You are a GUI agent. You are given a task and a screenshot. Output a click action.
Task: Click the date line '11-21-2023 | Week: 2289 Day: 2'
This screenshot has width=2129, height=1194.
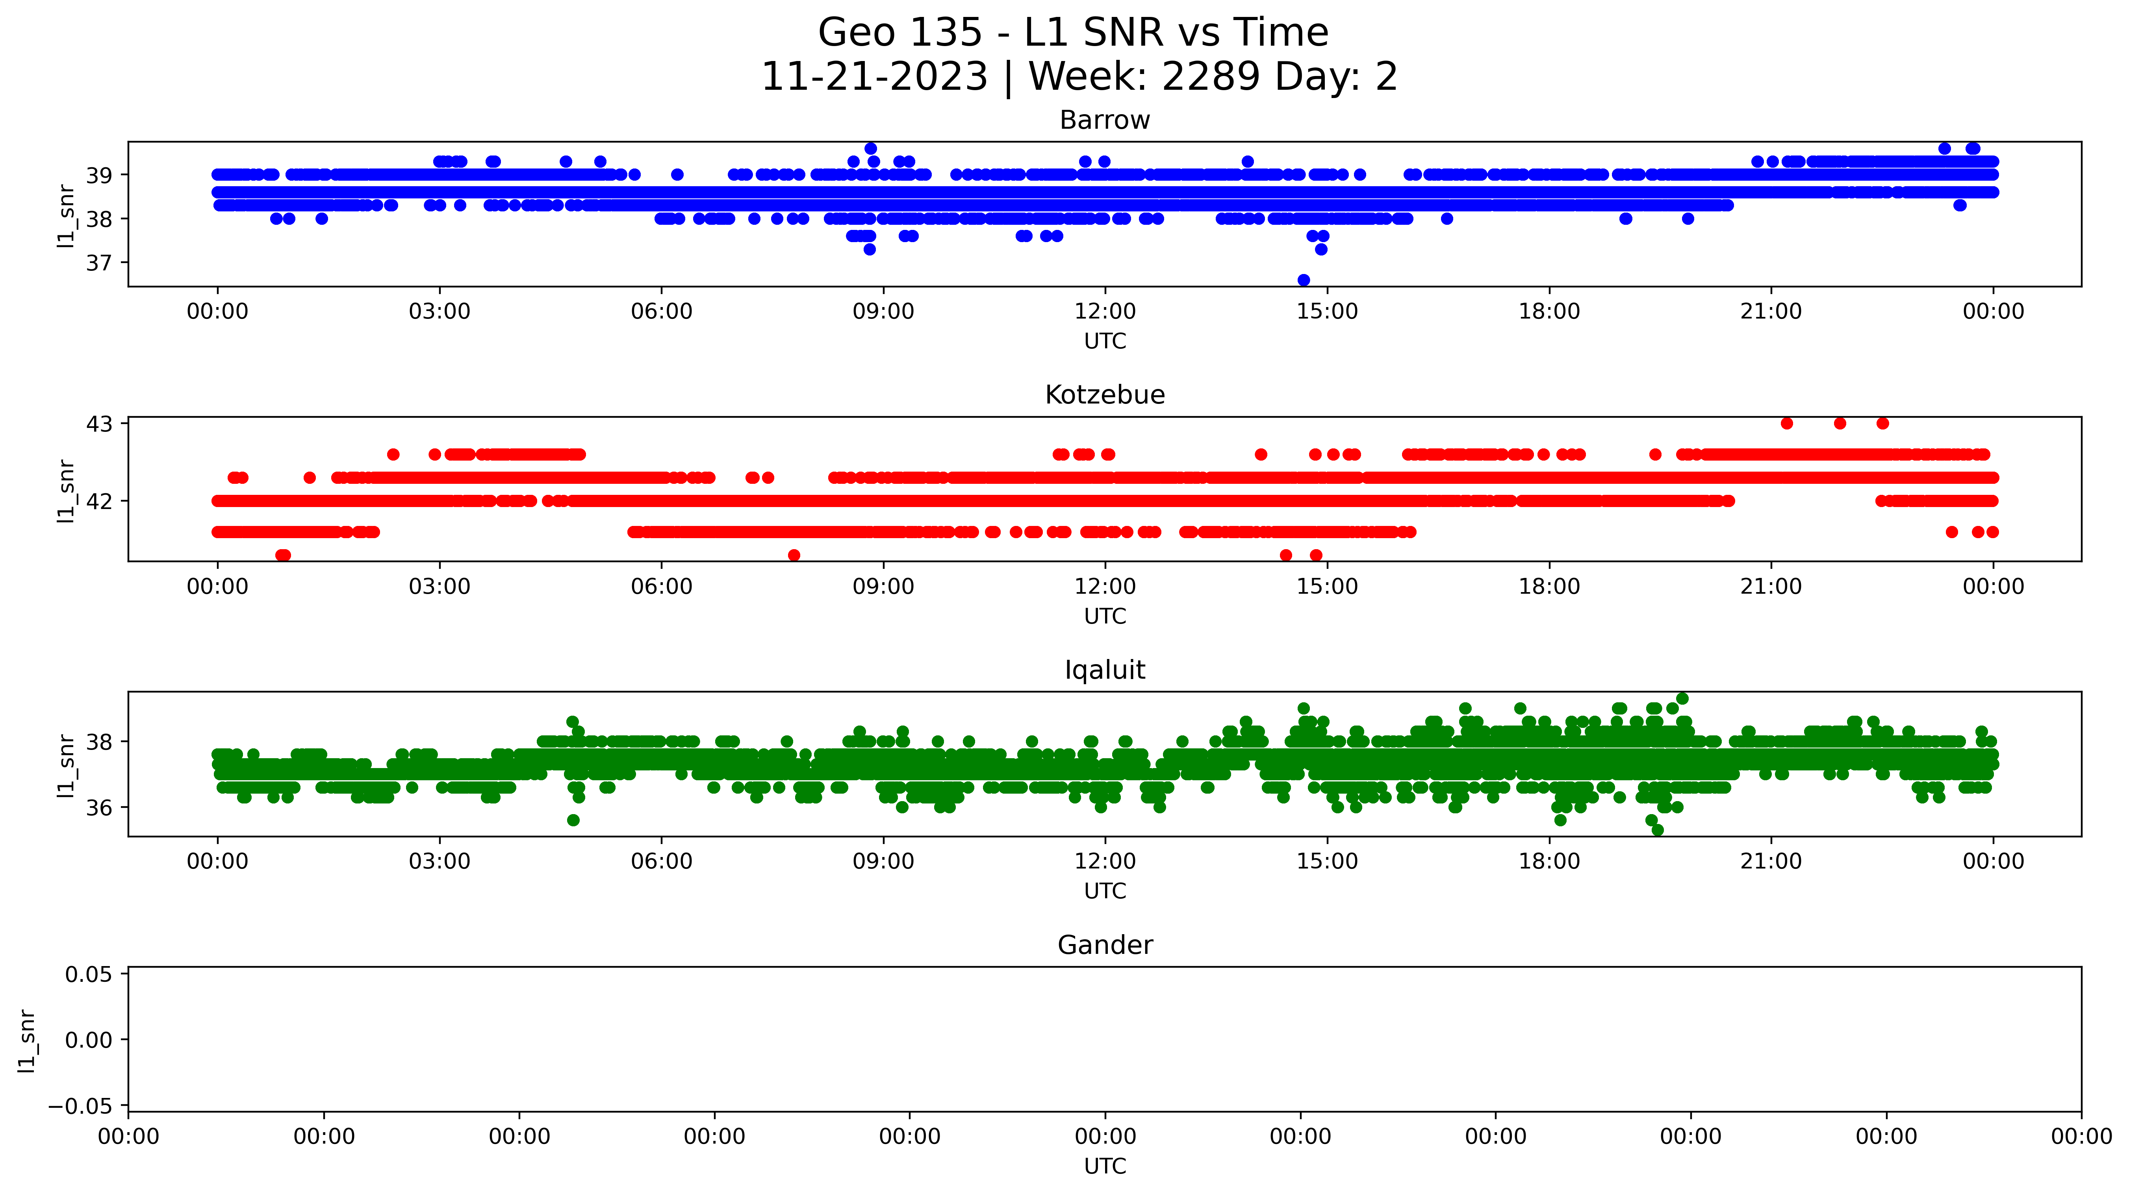coord(1079,77)
